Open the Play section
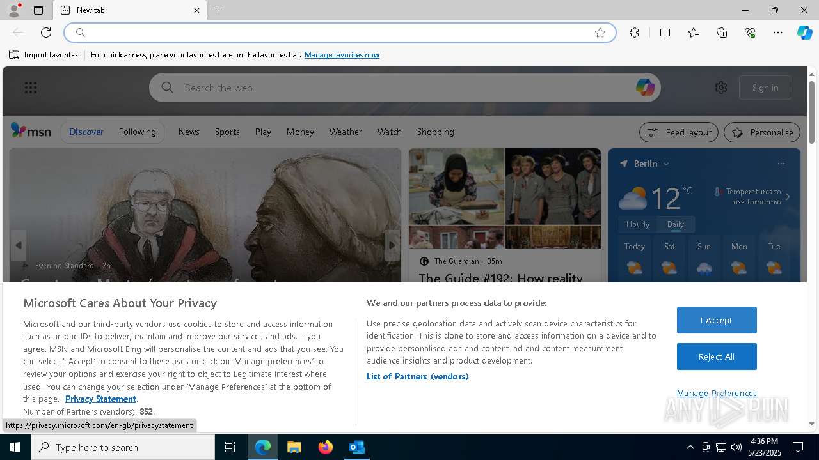 tap(263, 132)
